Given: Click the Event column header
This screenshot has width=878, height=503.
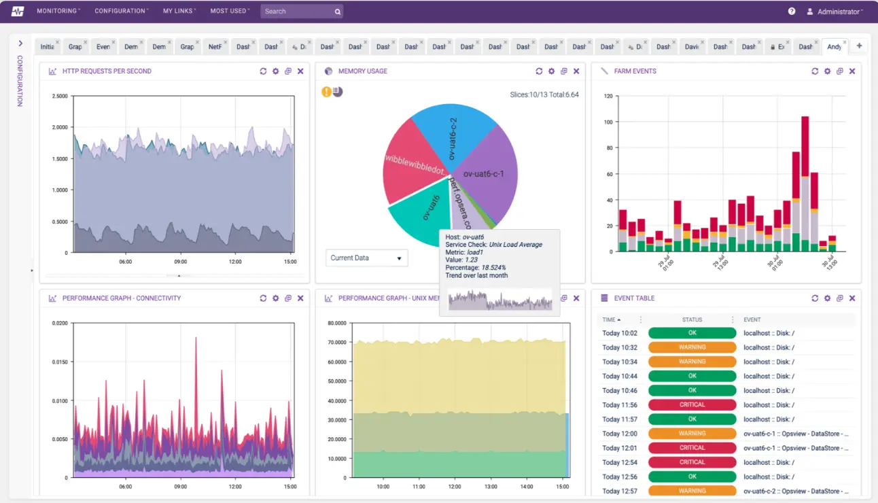Looking at the screenshot, I should click(x=752, y=319).
